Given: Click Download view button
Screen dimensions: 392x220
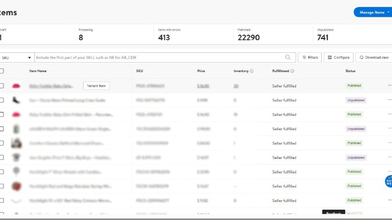Looking at the screenshot, I should coord(374,57).
